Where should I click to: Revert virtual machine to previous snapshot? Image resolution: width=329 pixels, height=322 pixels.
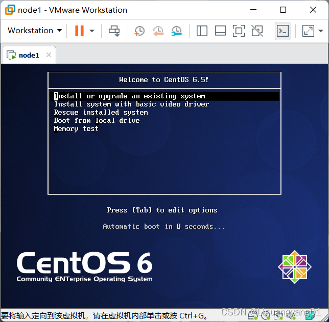coord(158,31)
